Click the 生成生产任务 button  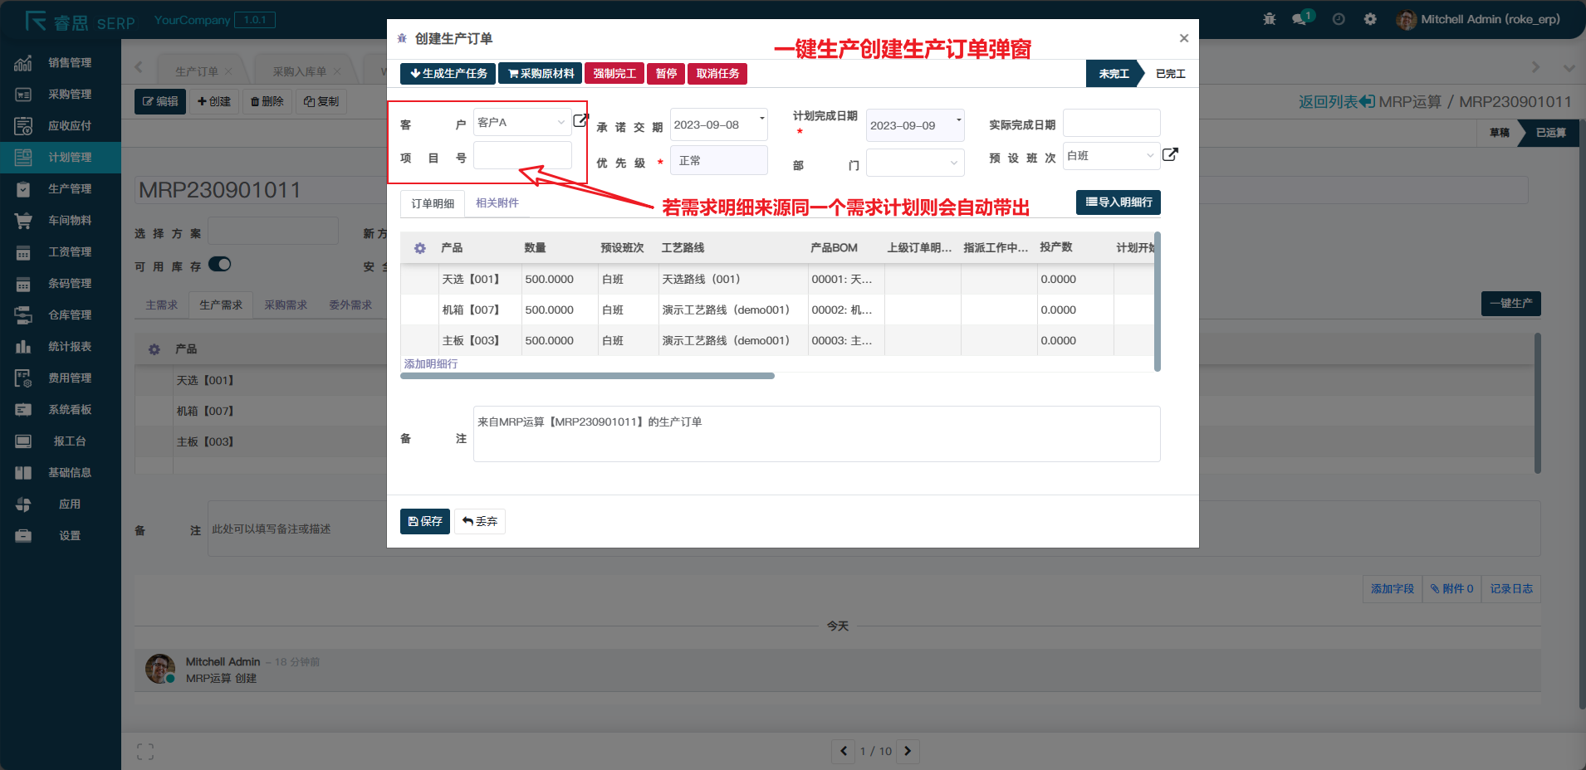pos(448,74)
